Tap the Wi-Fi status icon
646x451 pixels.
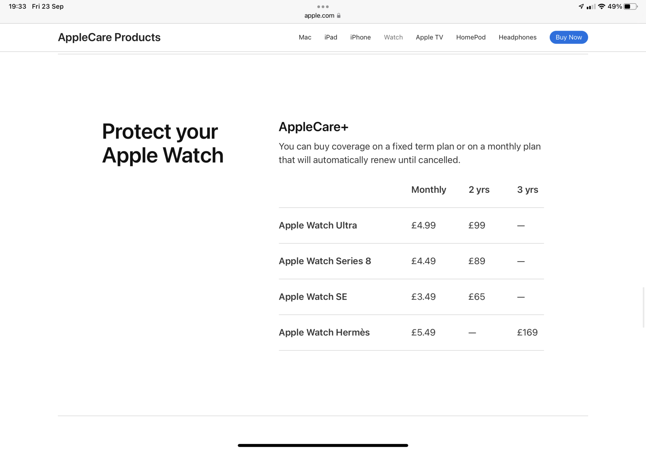point(601,6)
